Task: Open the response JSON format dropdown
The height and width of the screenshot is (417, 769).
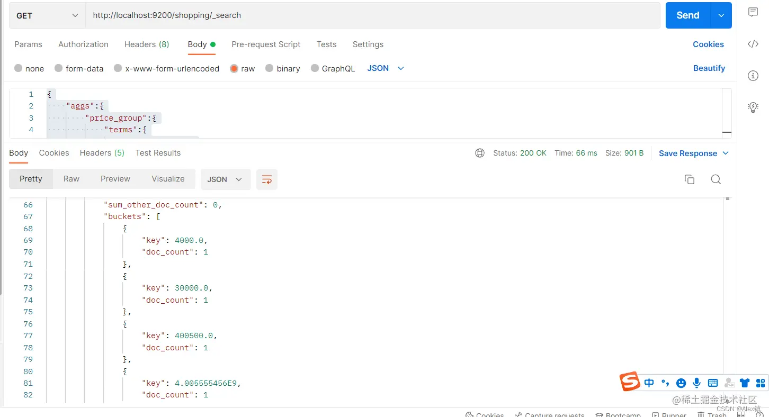Action: point(225,179)
